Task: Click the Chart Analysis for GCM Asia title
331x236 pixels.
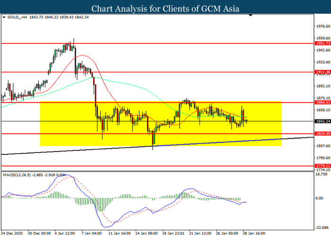Action: click(165, 8)
